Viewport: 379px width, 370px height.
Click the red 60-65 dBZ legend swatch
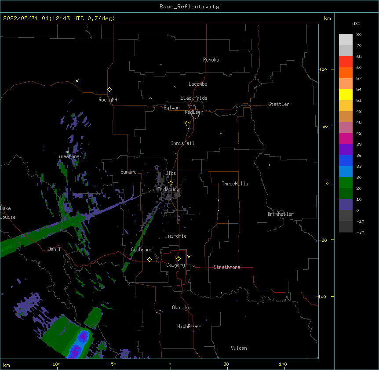pos(346,62)
